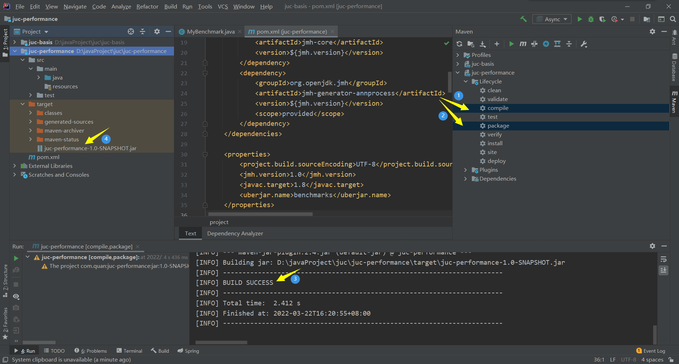Click the editor horizontal scrollbar
This screenshot has height=364, width=679.
point(260,214)
